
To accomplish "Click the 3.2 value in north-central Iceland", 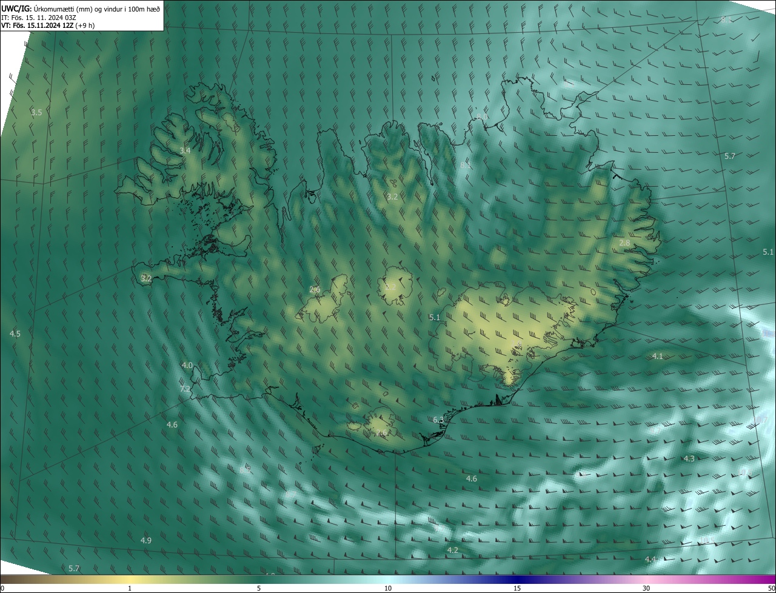I will point(392,196).
